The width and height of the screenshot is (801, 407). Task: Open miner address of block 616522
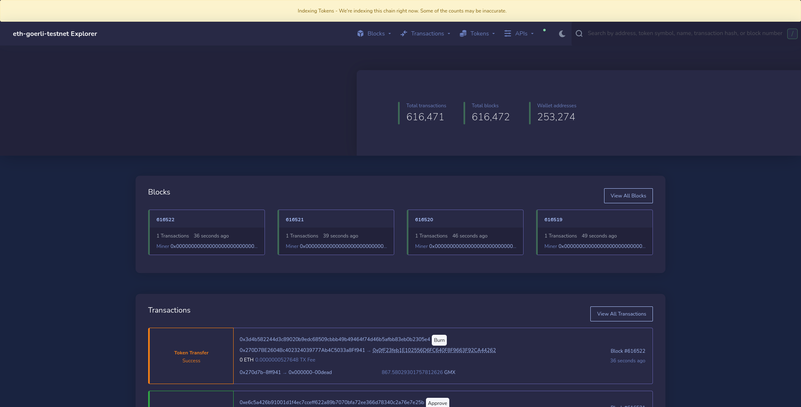[x=214, y=246]
